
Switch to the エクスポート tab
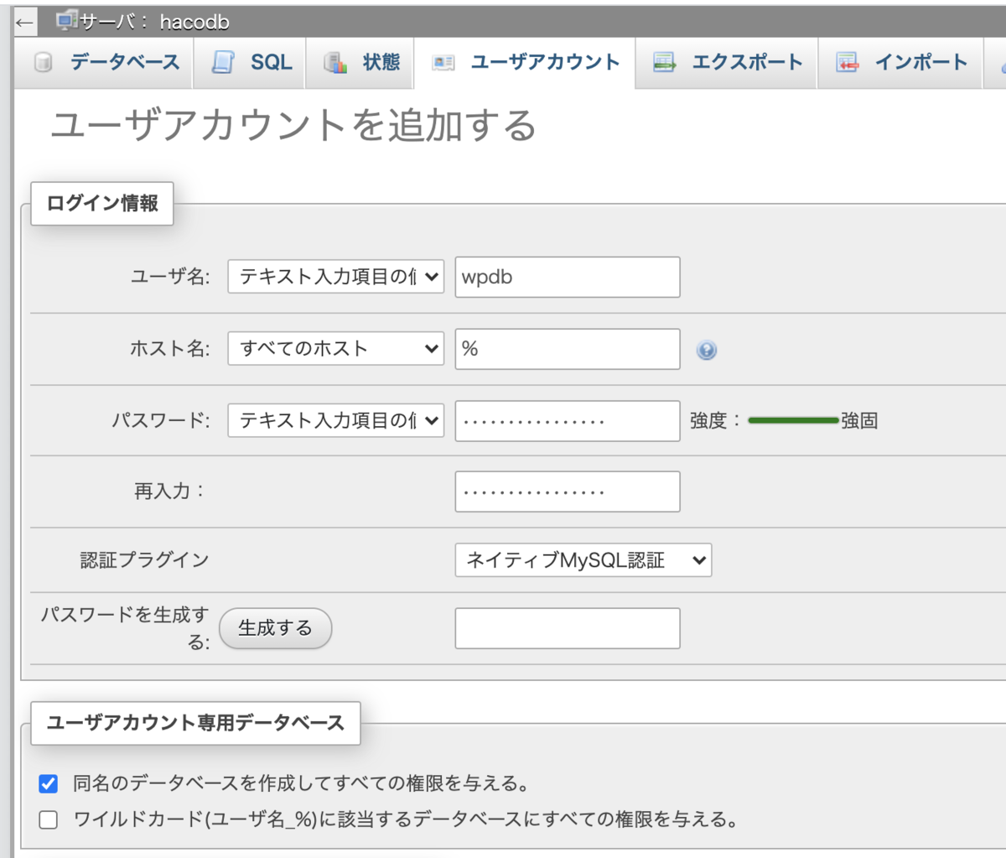pyautogui.click(x=726, y=62)
